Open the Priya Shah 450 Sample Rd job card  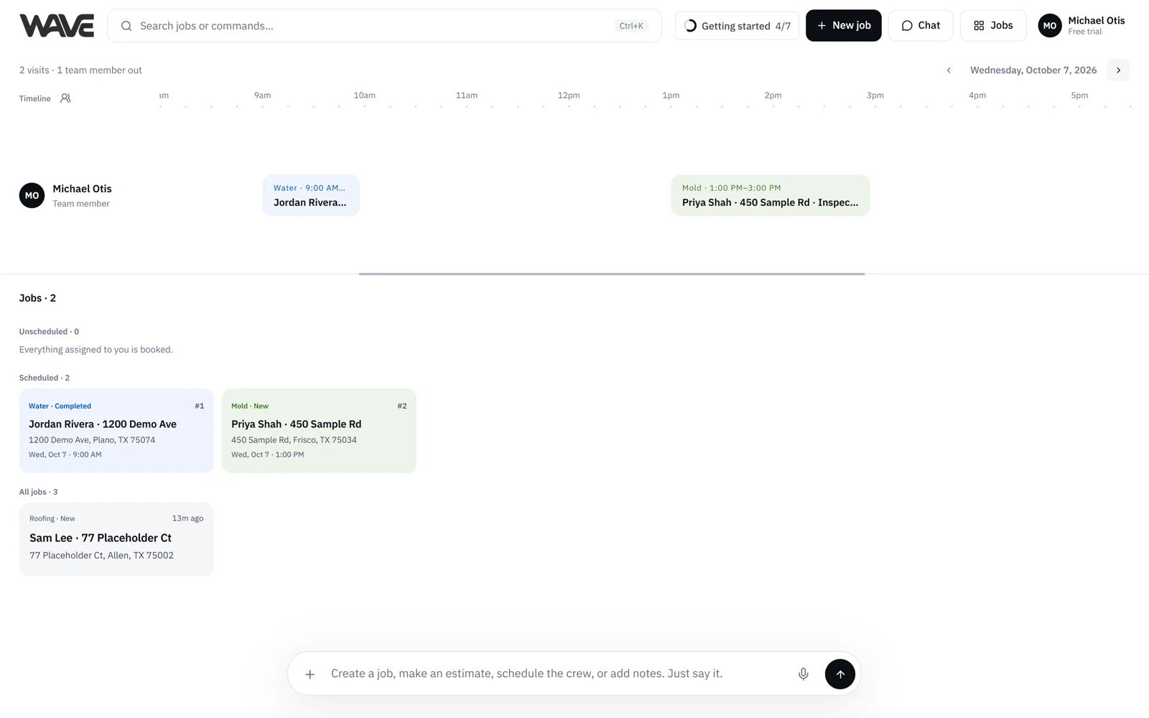tap(319, 431)
